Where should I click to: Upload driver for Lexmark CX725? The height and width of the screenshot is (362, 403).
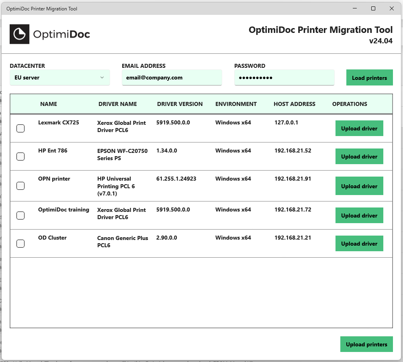click(359, 128)
